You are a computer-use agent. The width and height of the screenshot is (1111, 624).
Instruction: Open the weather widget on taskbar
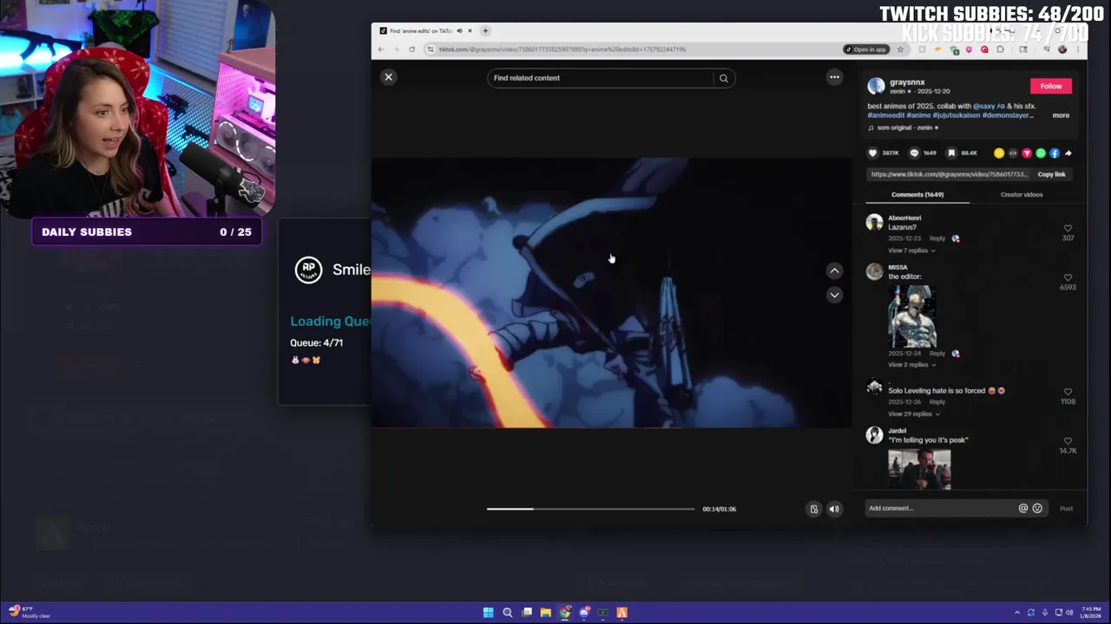[30, 613]
